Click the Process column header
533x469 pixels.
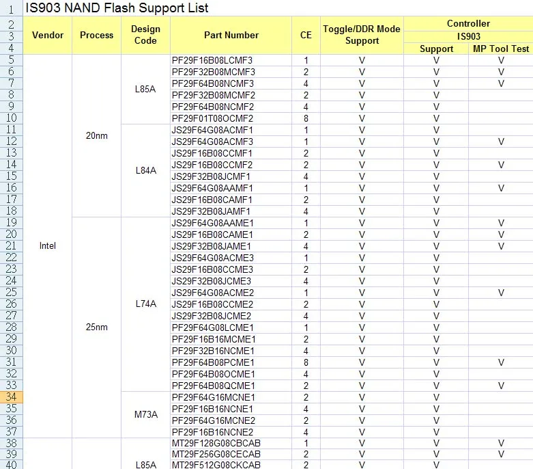(96, 35)
